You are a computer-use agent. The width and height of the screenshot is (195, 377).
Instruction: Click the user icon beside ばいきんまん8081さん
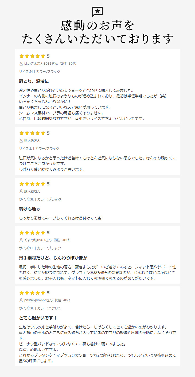21,64
